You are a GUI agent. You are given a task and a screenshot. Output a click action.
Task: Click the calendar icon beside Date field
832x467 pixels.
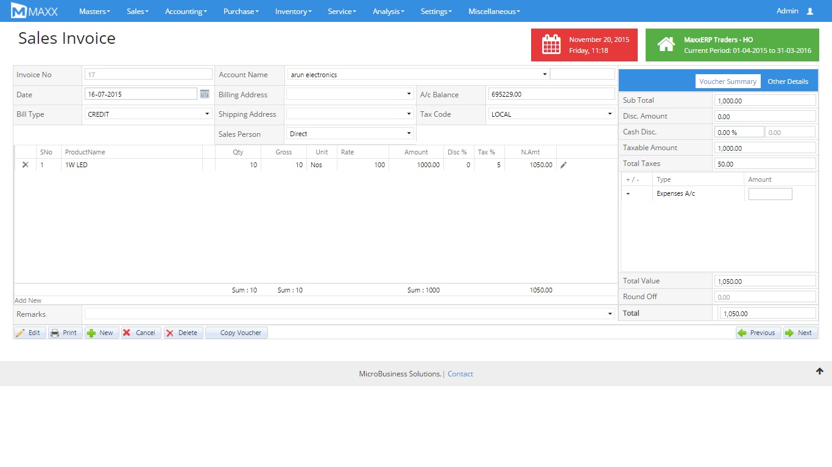pyautogui.click(x=205, y=94)
